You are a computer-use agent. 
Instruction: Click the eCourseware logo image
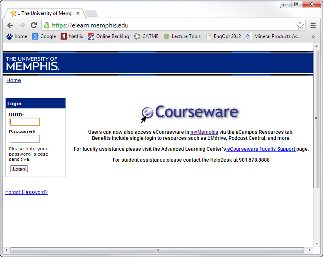click(190, 113)
